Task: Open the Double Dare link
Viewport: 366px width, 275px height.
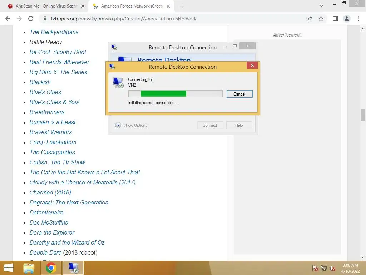Action: [45, 253]
